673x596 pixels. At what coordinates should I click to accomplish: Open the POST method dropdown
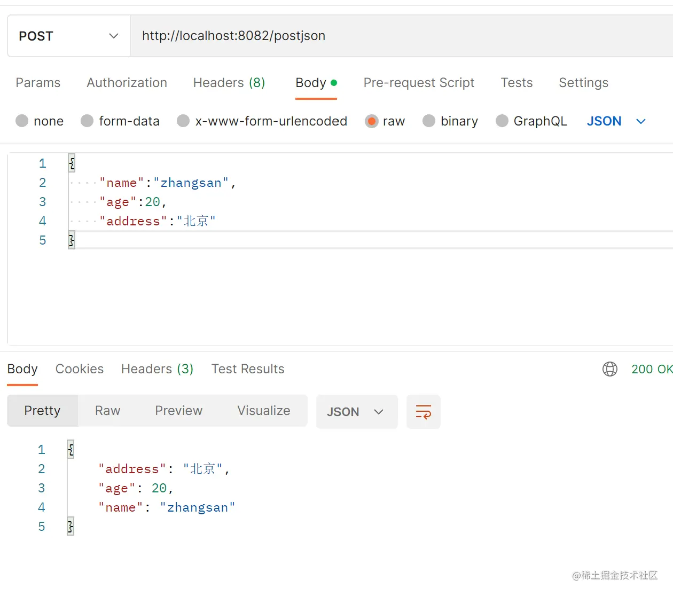click(68, 36)
